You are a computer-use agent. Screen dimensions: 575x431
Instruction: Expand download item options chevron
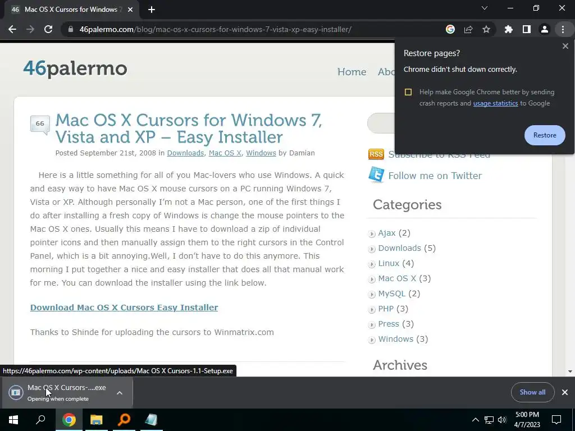119,392
